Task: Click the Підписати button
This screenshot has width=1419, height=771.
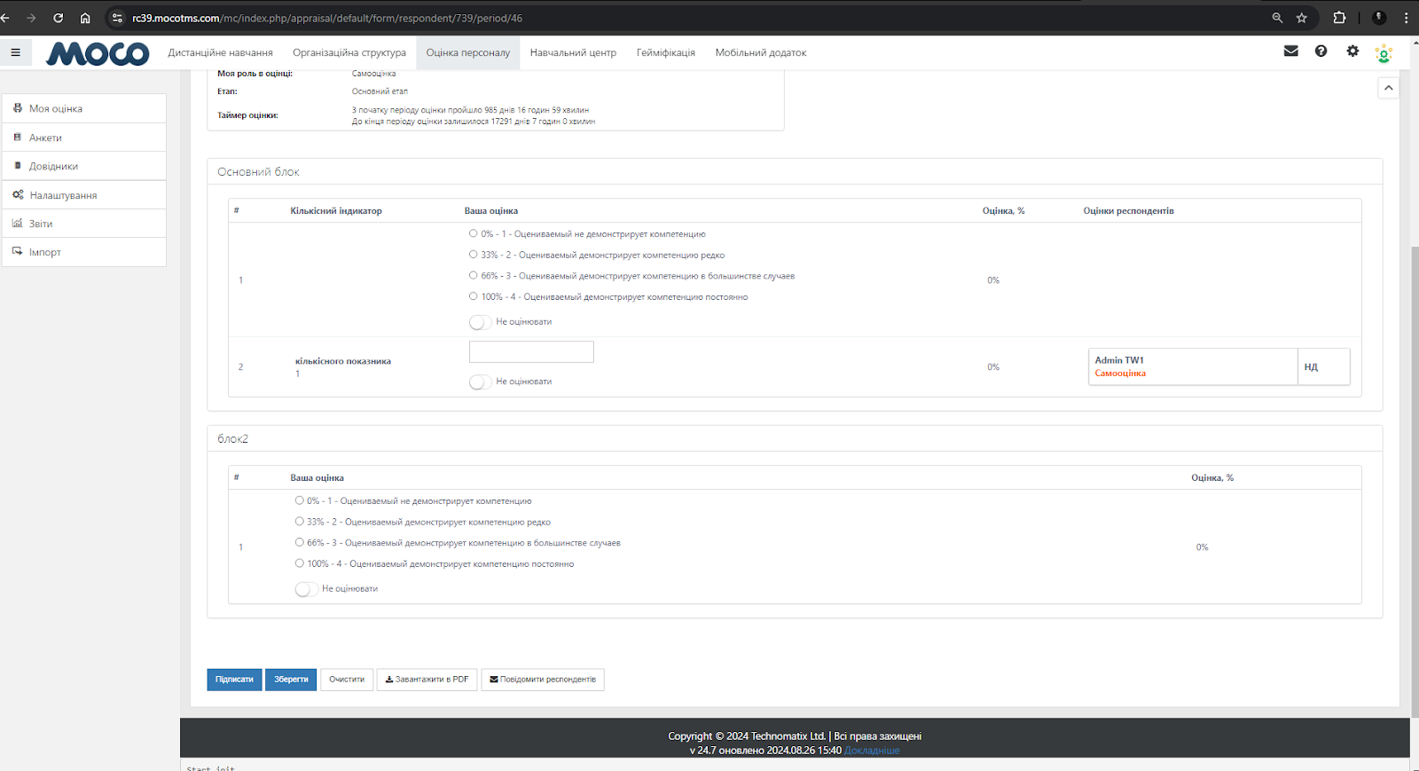Action: pos(234,680)
